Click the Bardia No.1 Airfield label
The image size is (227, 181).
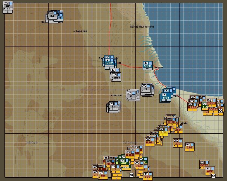pyautogui.click(x=142, y=26)
